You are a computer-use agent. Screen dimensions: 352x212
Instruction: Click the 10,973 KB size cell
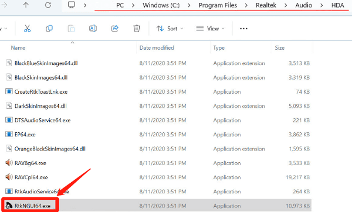click(x=298, y=206)
